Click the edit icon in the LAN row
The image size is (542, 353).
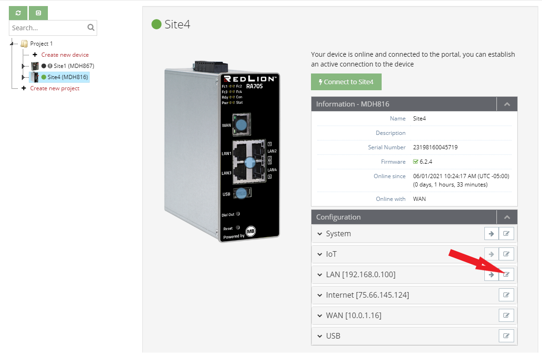coord(506,274)
